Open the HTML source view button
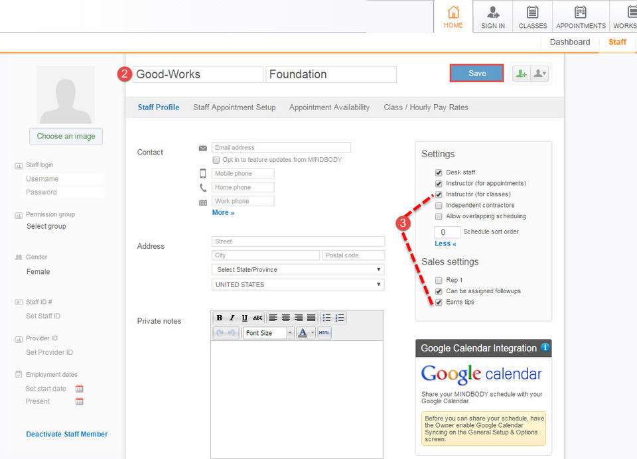This screenshot has height=459, width=637. click(x=324, y=333)
